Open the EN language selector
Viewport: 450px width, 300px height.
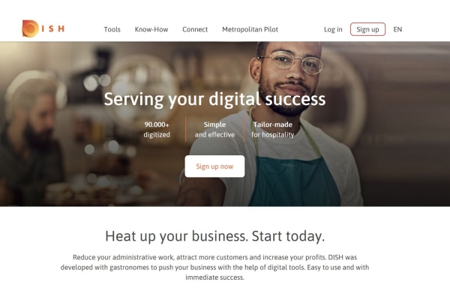pyautogui.click(x=397, y=29)
